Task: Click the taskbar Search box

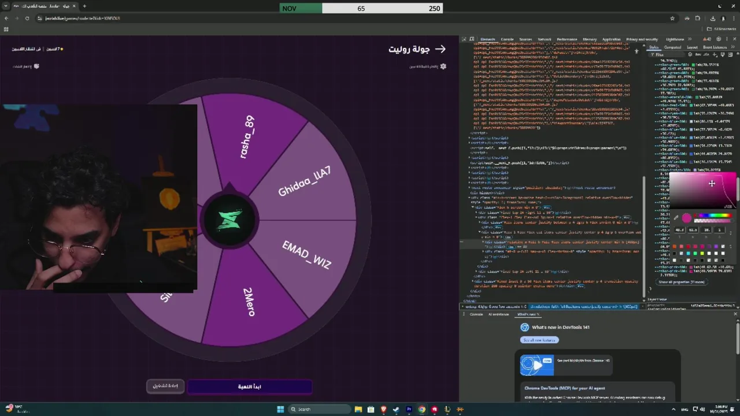Action: [x=319, y=409]
